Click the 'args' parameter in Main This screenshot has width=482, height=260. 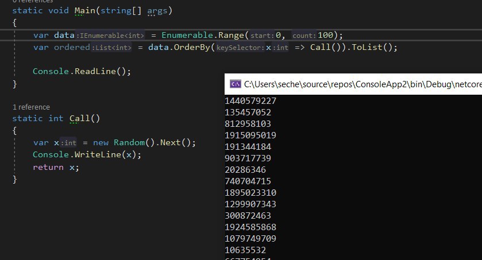point(157,11)
